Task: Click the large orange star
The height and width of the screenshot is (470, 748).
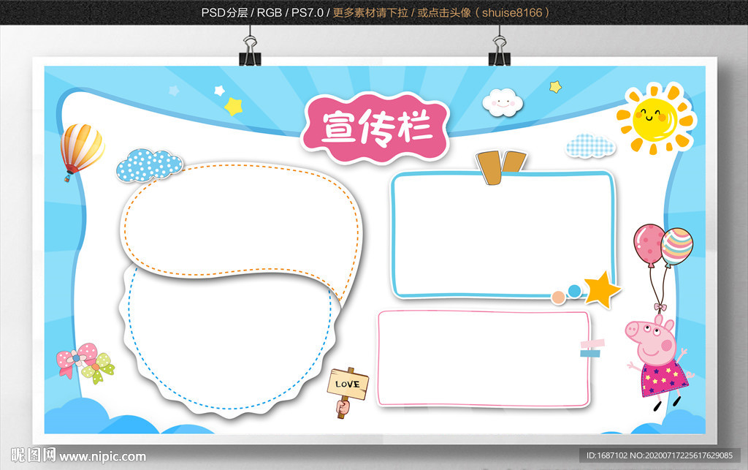Action: tap(603, 289)
